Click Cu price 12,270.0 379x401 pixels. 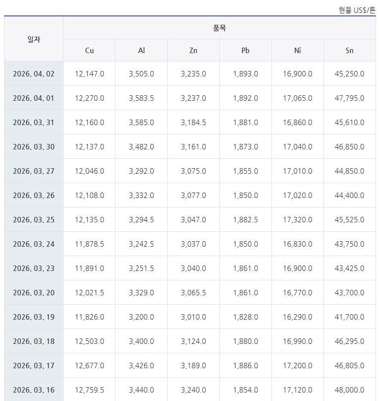tap(89, 98)
